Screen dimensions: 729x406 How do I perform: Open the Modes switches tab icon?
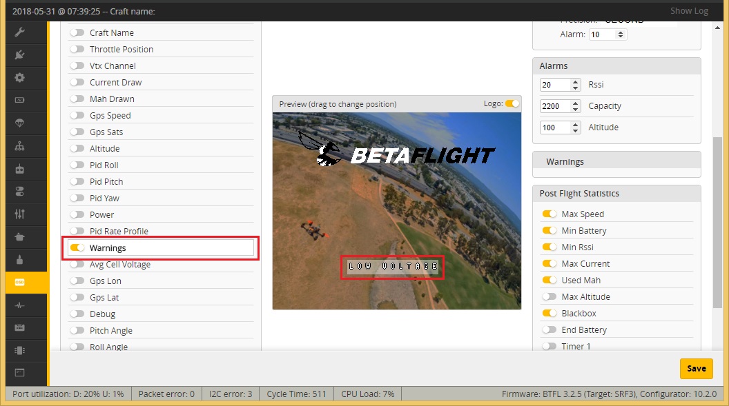coord(19,192)
